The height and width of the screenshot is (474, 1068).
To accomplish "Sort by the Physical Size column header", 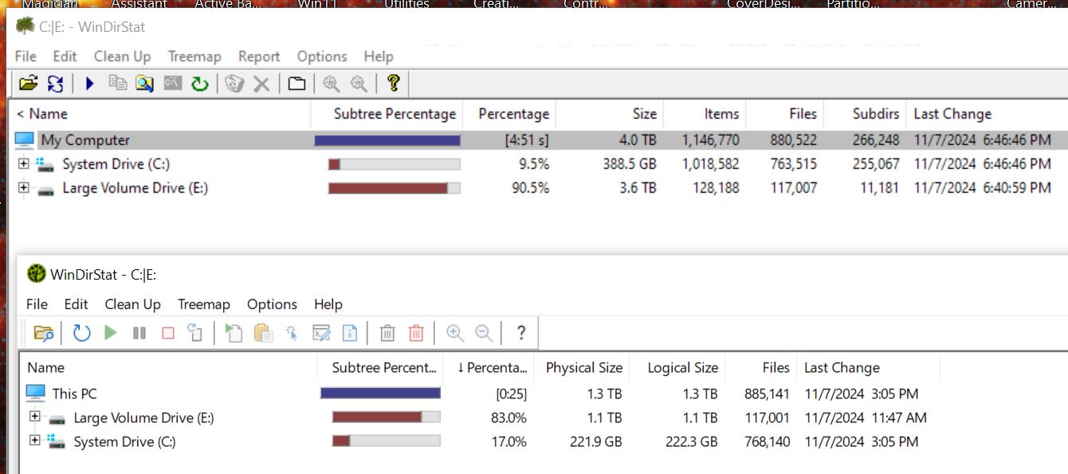I will [583, 367].
